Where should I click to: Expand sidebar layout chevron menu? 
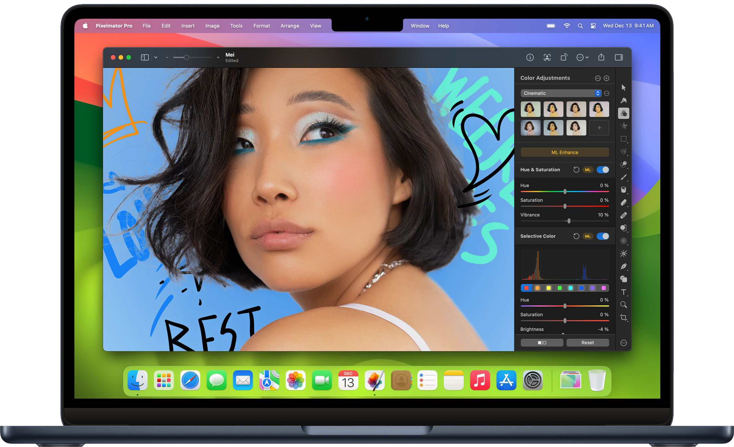click(156, 57)
